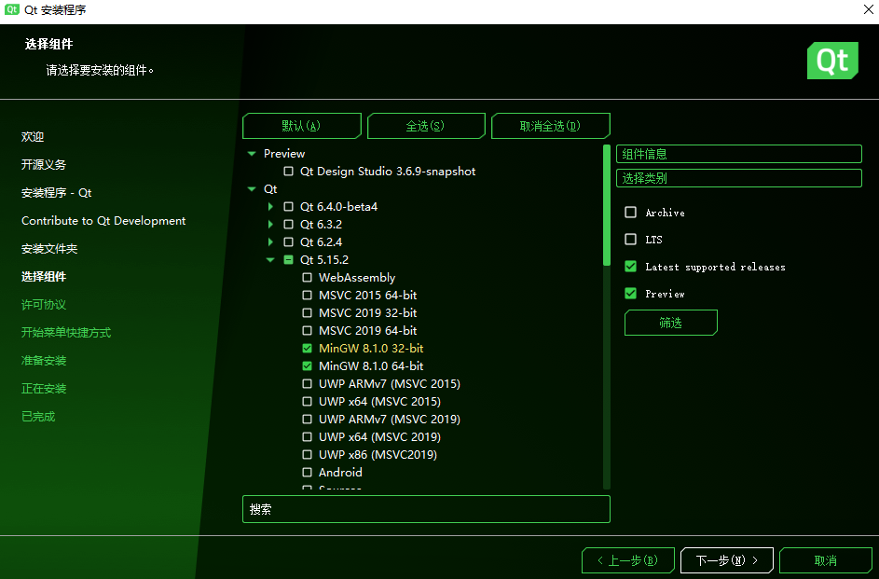This screenshot has height=579, width=879.
Task: Check UWP ARMv7 (MSVC 2015) box
Action: pyautogui.click(x=308, y=384)
